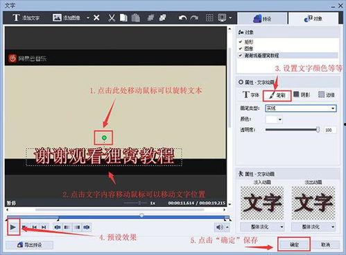Toggle the grid display icon
This screenshot has height=255, width=346.
click(x=209, y=18)
